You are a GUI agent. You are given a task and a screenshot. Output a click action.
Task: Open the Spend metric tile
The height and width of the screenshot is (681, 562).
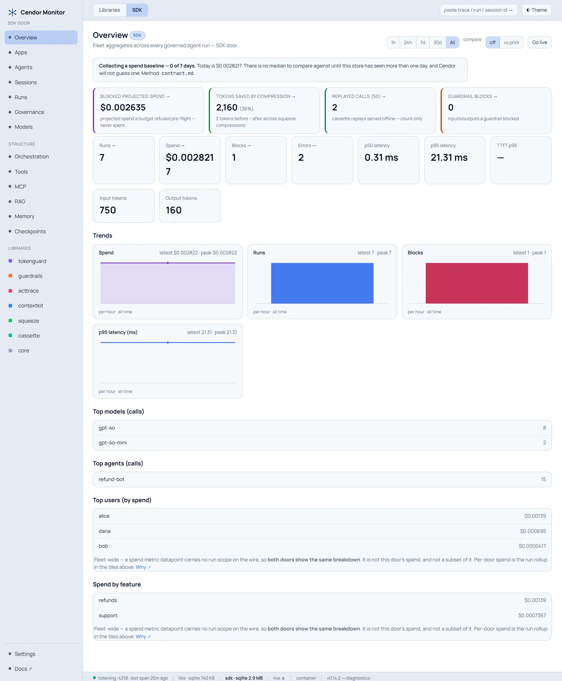coord(190,160)
